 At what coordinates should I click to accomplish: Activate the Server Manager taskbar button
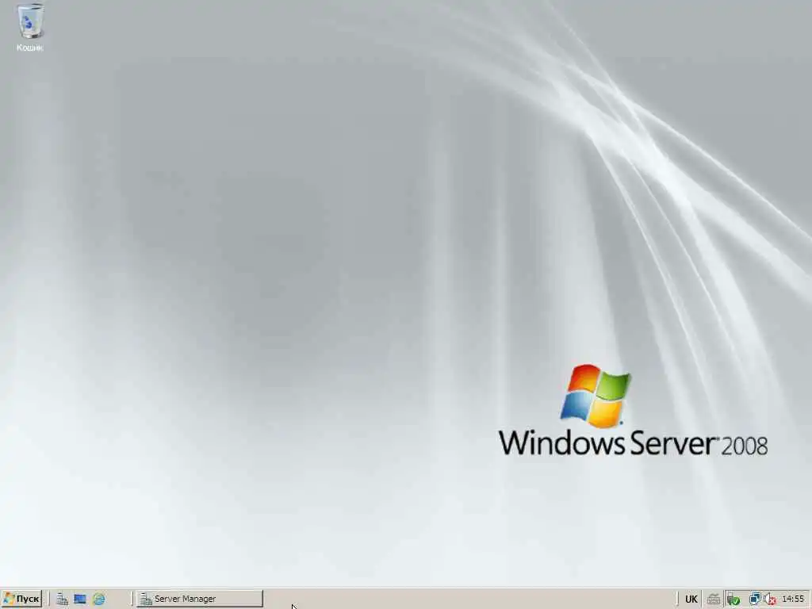point(199,599)
